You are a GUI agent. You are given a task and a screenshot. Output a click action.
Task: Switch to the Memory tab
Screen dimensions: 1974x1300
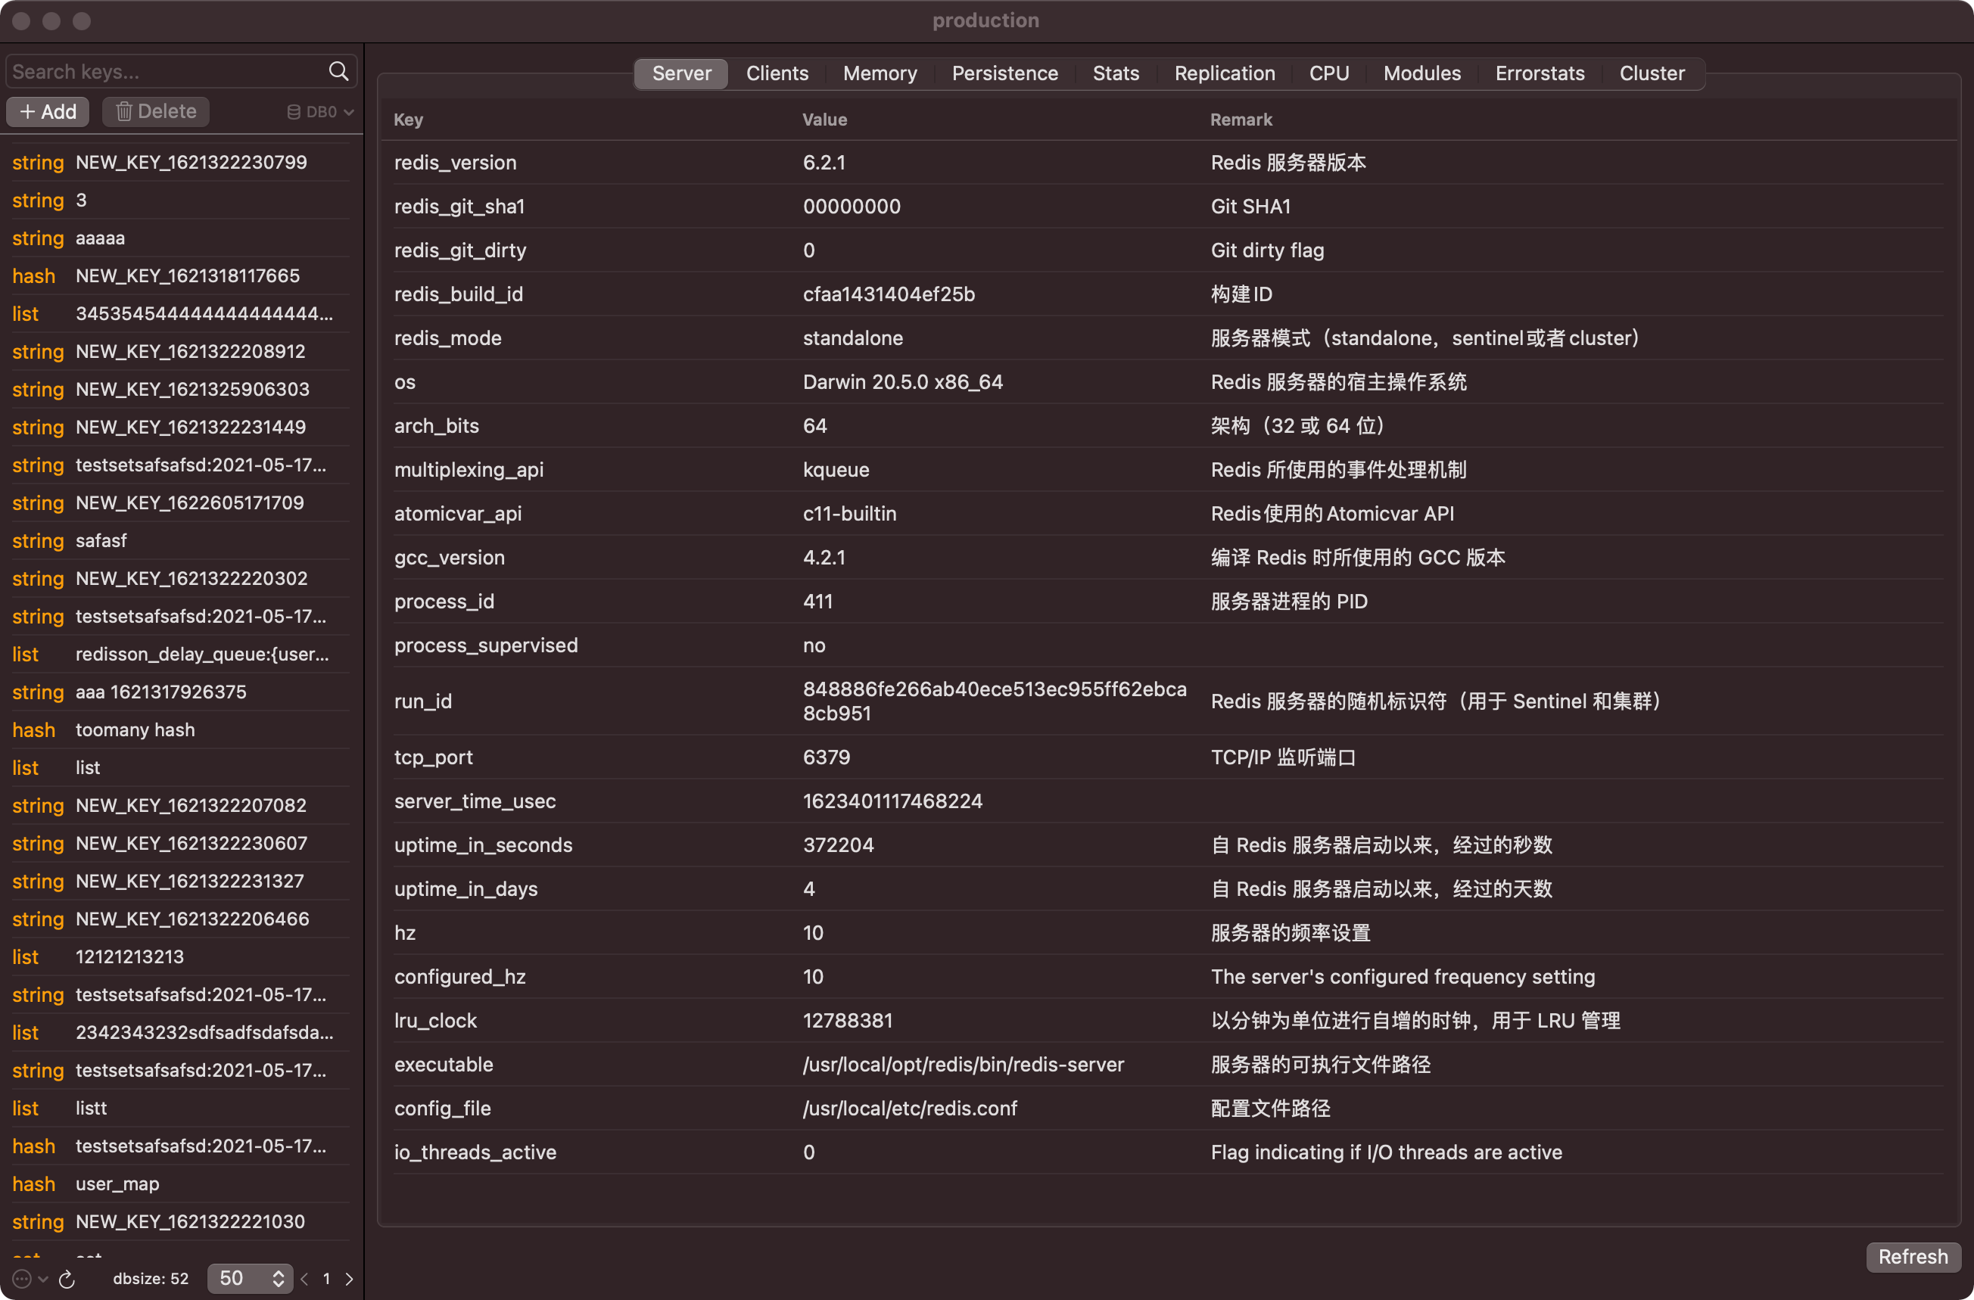[880, 73]
